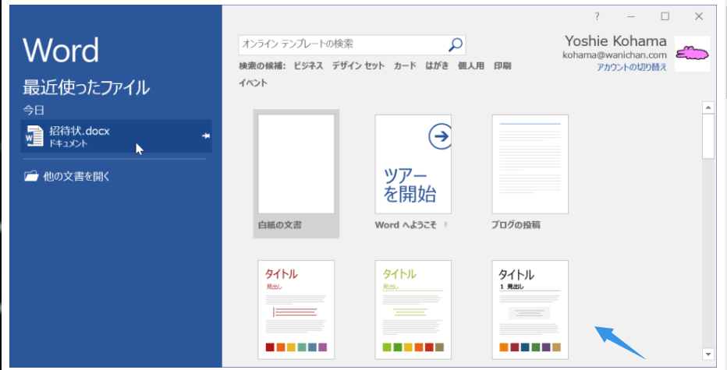Click the search magnifier icon
Image resolution: width=727 pixels, height=370 pixels.
pos(456,44)
